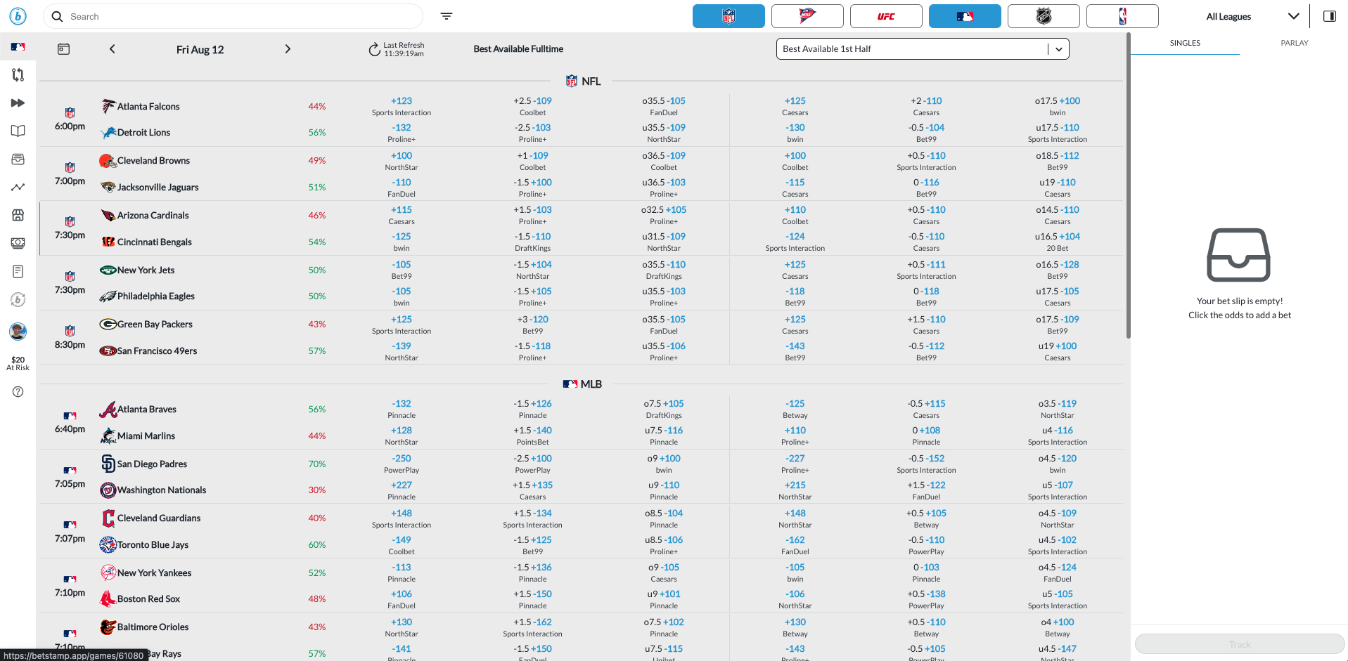Select the SINGLES tab
This screenshot has height=661, width=1348.
1185,43
